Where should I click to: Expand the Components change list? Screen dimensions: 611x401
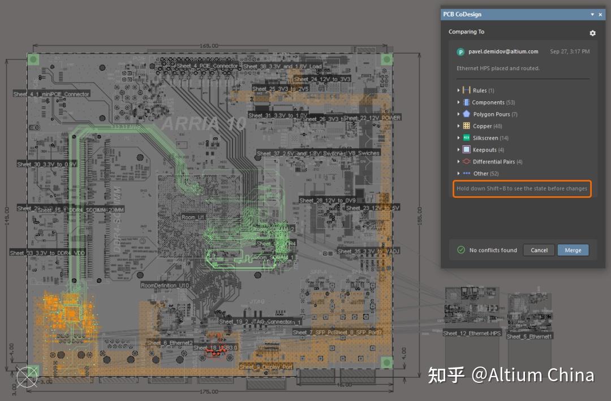[458, 102]
